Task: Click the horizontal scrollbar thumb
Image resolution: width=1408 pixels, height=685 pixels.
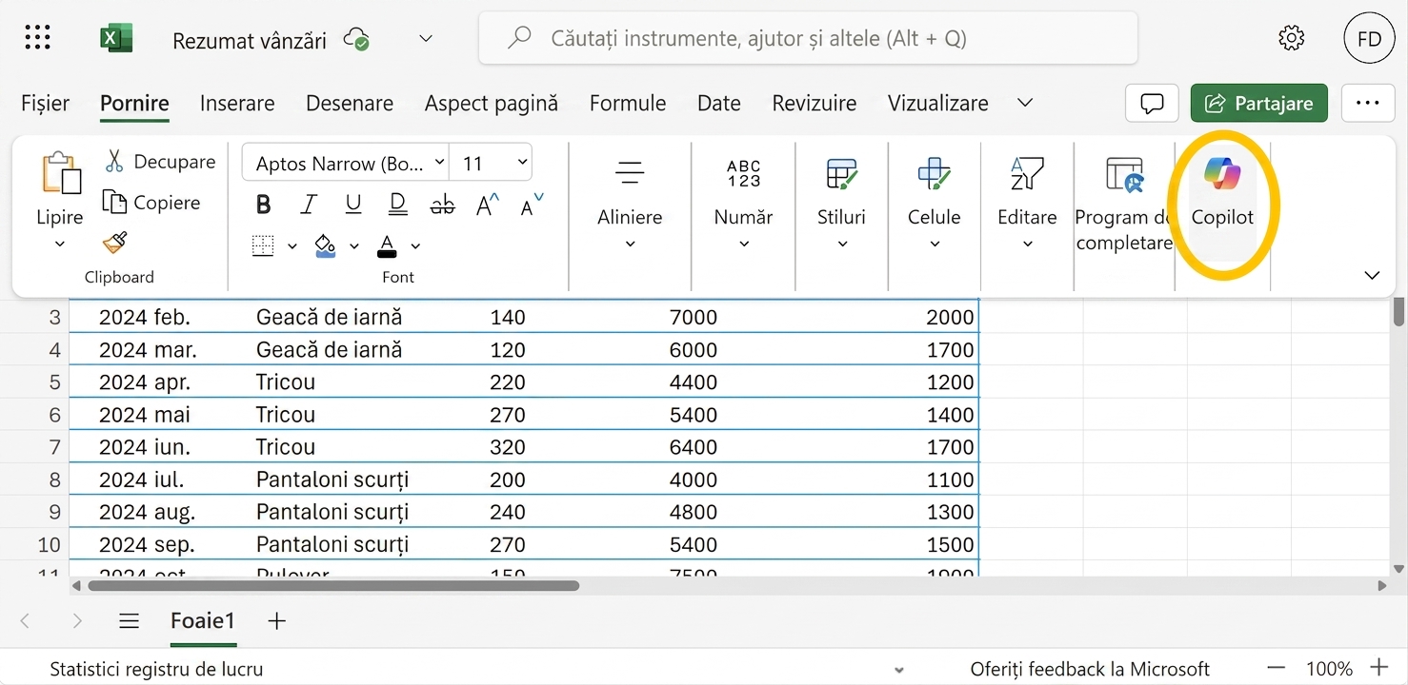Action: [x=333, y=586]
